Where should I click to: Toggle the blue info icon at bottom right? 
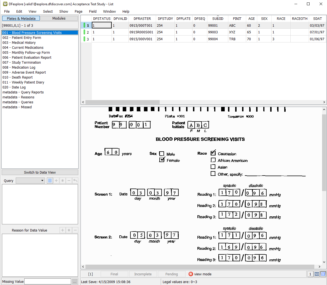pyautogui.click(x=323, y=274)
